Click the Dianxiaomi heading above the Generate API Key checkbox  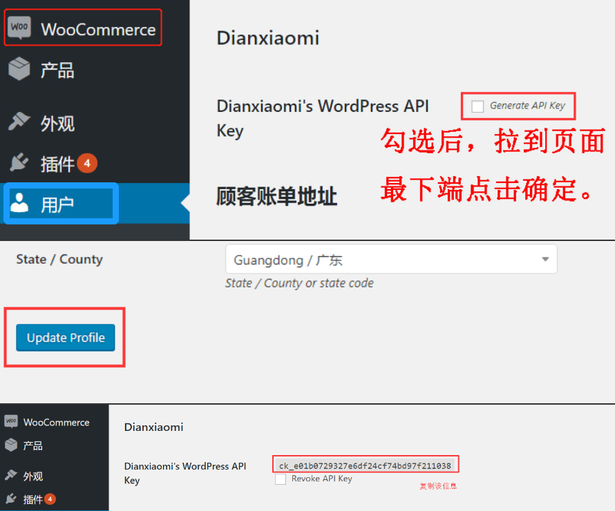268,38
